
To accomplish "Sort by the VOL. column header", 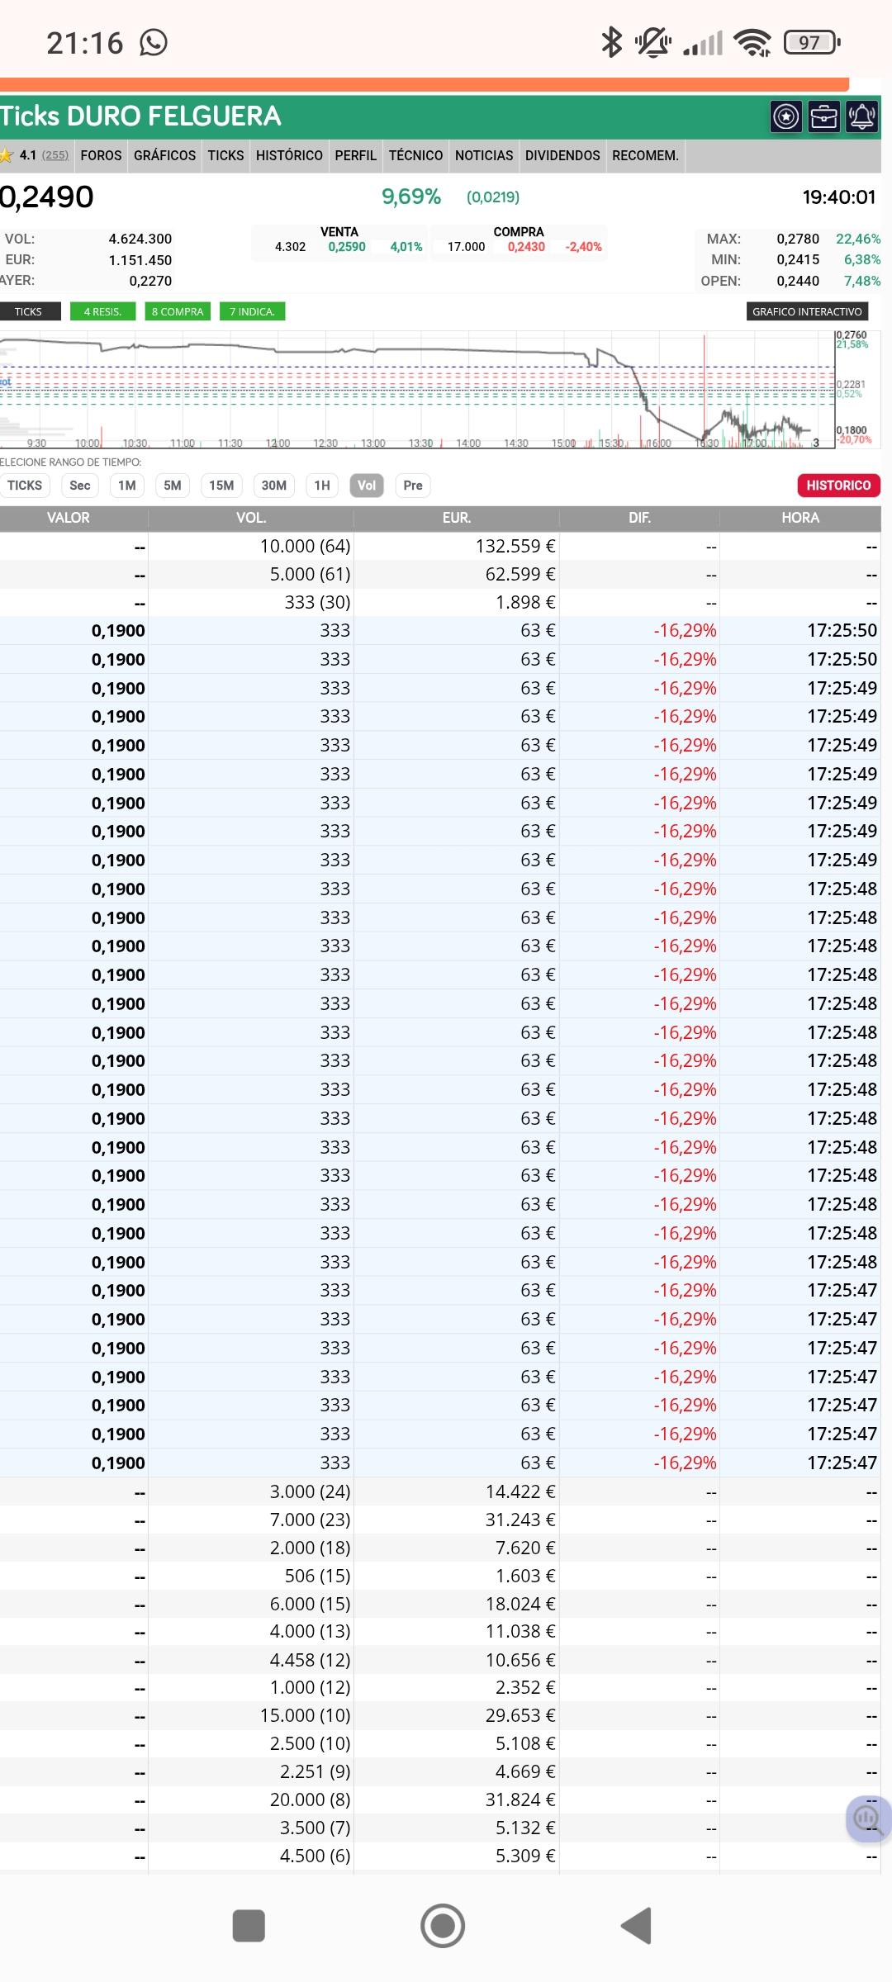I will tap(251, 518).
